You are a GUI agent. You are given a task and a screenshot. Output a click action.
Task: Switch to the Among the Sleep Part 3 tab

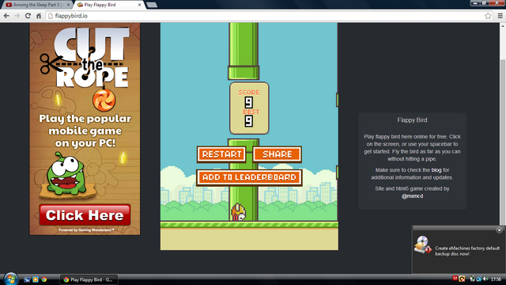click(36, 5)
